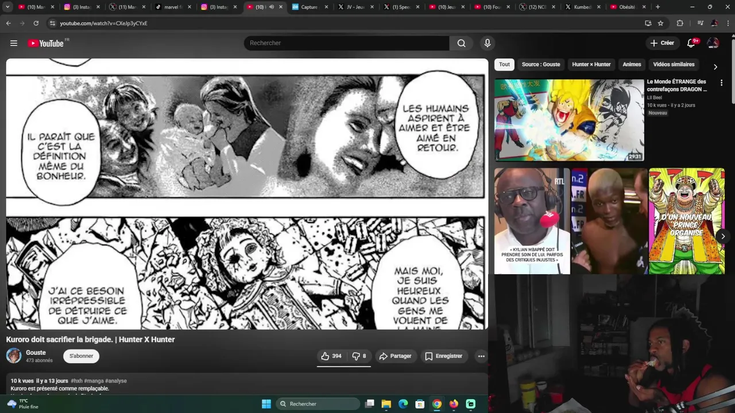The image size is (735, 413).
Task: Show next Shorts with right arrow
Action: coord(723,236)
